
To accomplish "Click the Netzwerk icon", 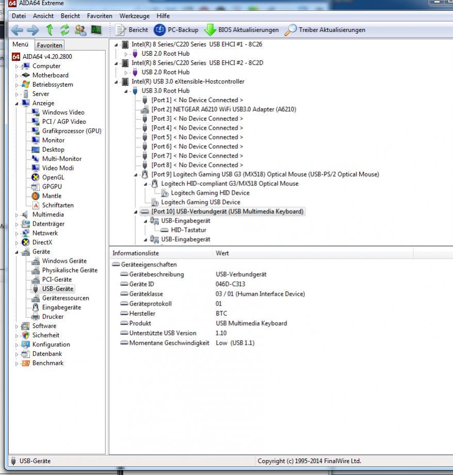I will click(x=26, y=233).
